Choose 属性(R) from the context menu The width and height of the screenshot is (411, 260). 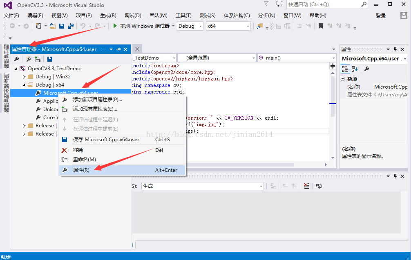[122, 170]
